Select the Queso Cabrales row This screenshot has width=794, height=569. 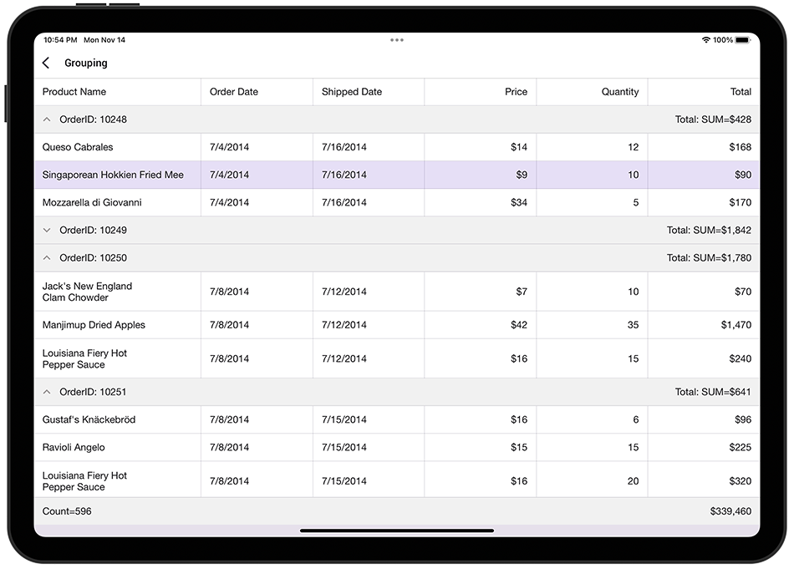coord(117,146)
